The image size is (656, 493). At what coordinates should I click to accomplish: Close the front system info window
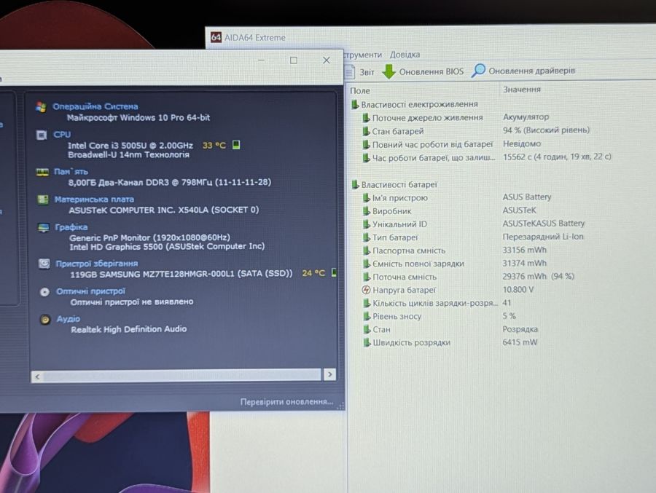(327, 60)
